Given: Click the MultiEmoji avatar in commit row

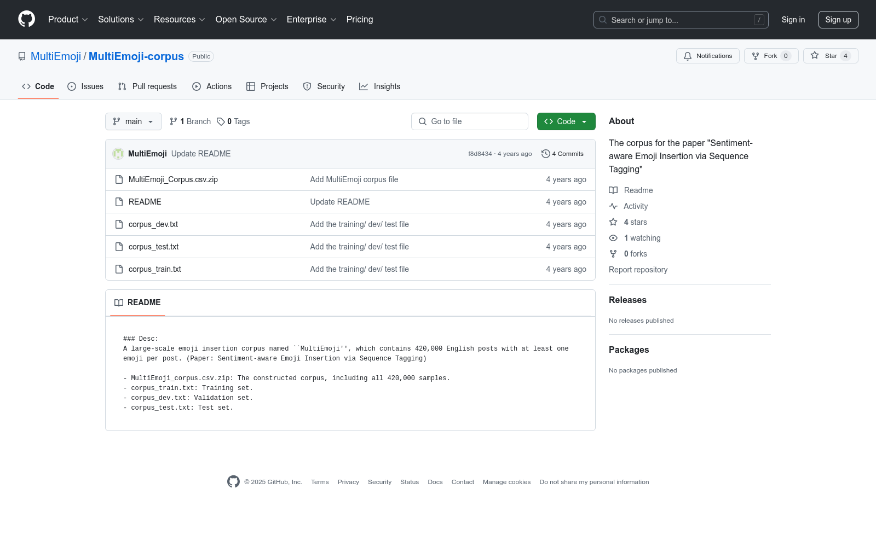Looking at the screenshot, I should pyautogui.click(x=118, y=154).
